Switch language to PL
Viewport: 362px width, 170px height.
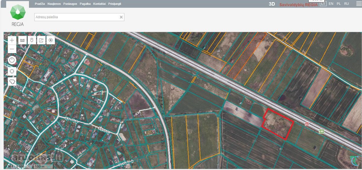[x=339, y=4]
